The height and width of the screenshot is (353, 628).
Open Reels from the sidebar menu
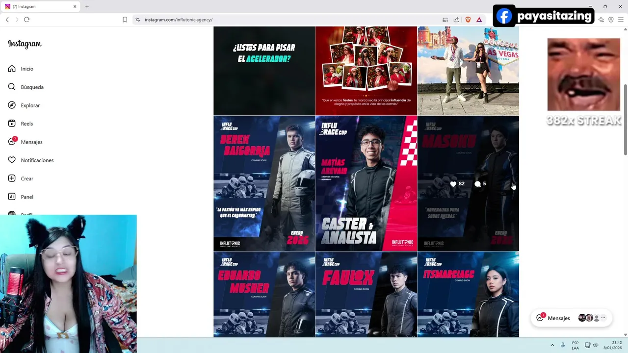point(26,124)
